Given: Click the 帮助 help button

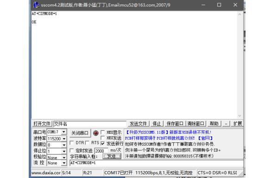Looking at the screenshot, I should coord(214,123).
